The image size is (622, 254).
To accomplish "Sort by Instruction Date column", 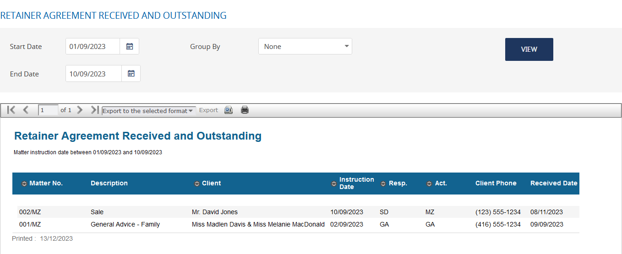I will (x=334, y=184).
